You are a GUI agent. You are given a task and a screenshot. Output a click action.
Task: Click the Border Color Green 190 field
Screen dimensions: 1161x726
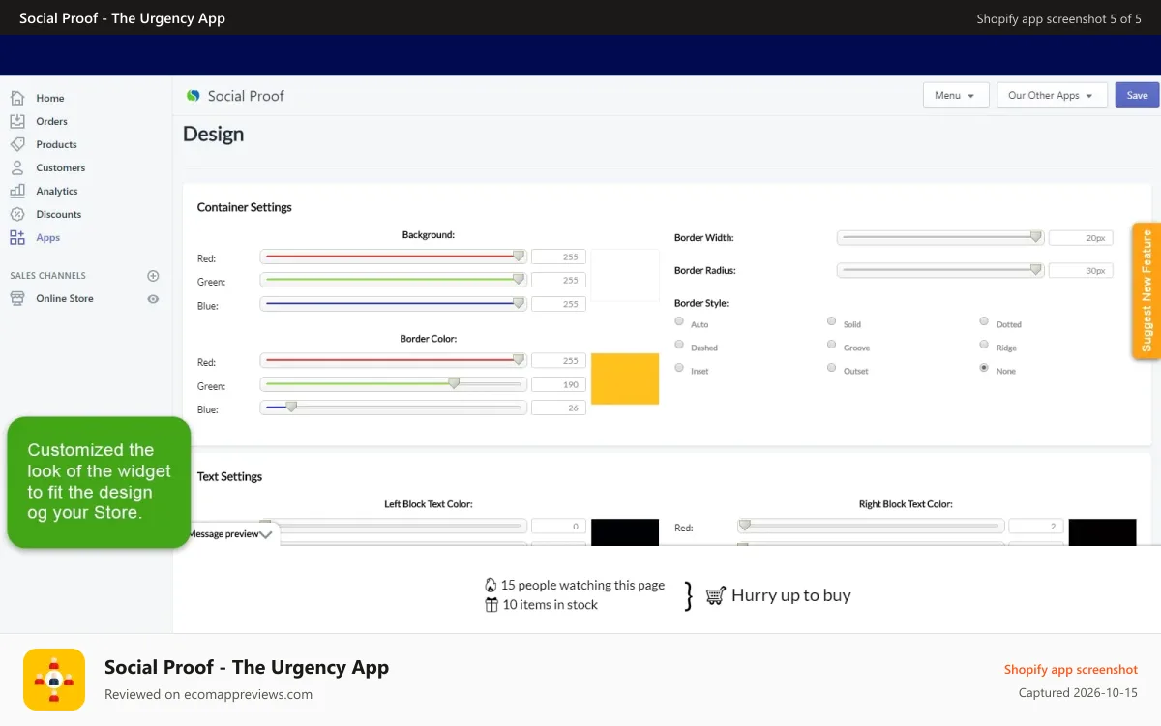tap(558, 384)
